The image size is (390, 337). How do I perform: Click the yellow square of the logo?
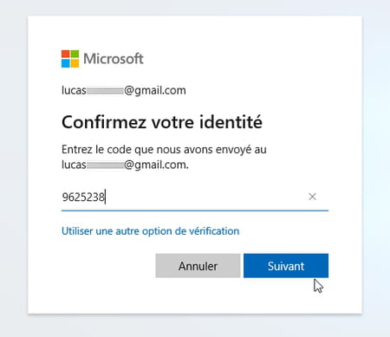tap(75, 63)
